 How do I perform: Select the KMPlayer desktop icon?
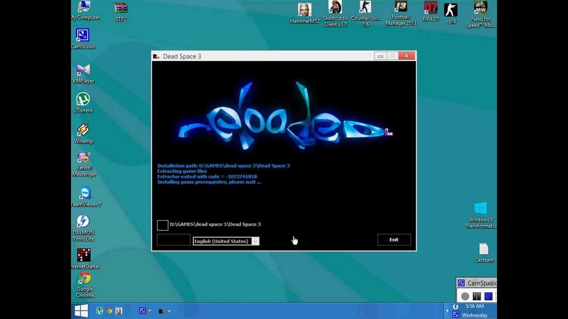pyautogui.click(x=83, y=74)
